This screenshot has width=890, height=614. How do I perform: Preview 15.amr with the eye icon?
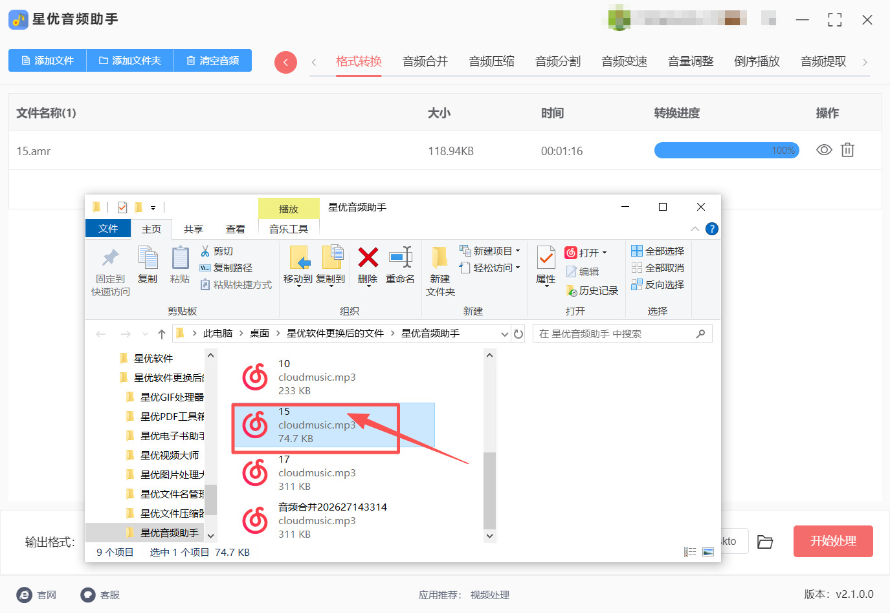click(x=824, y=150)
